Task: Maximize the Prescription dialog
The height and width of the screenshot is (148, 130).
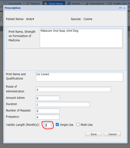Action: tap(120, 8)
